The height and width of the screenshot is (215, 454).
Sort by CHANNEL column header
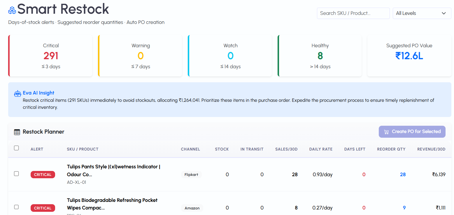click(x=190, y=149)
